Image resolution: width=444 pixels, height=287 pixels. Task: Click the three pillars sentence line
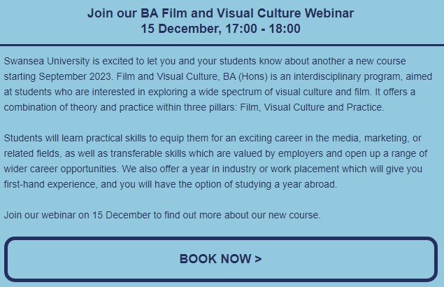[194, 107]
